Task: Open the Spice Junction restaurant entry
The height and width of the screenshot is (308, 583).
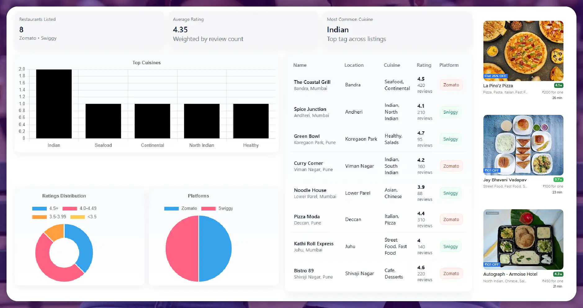Action: (x=310, y=112)
